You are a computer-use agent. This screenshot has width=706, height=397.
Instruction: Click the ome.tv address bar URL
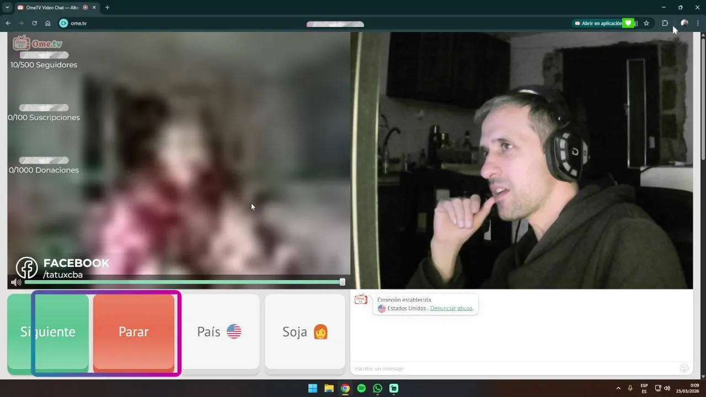tap(79, 23)
